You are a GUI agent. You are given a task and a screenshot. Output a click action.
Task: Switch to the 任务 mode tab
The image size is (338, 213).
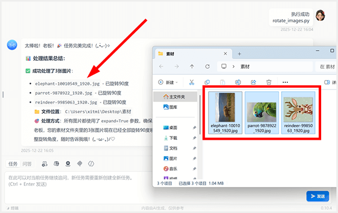pos(13,164)
